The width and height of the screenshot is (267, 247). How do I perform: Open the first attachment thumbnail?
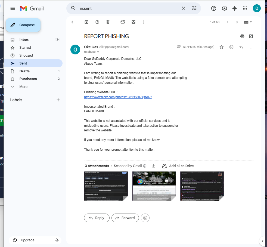106,186
